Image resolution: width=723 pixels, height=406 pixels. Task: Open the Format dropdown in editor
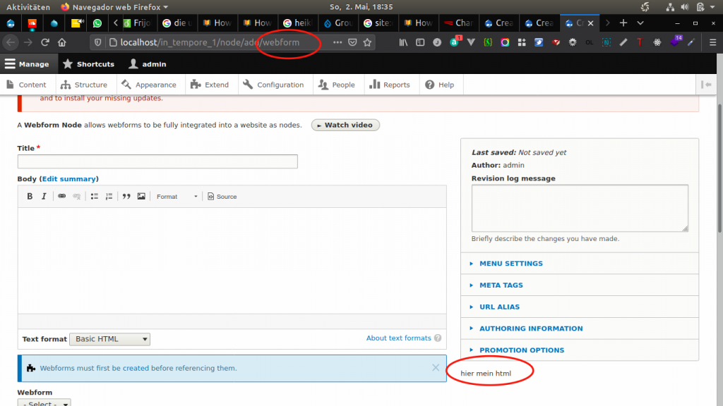177,197
